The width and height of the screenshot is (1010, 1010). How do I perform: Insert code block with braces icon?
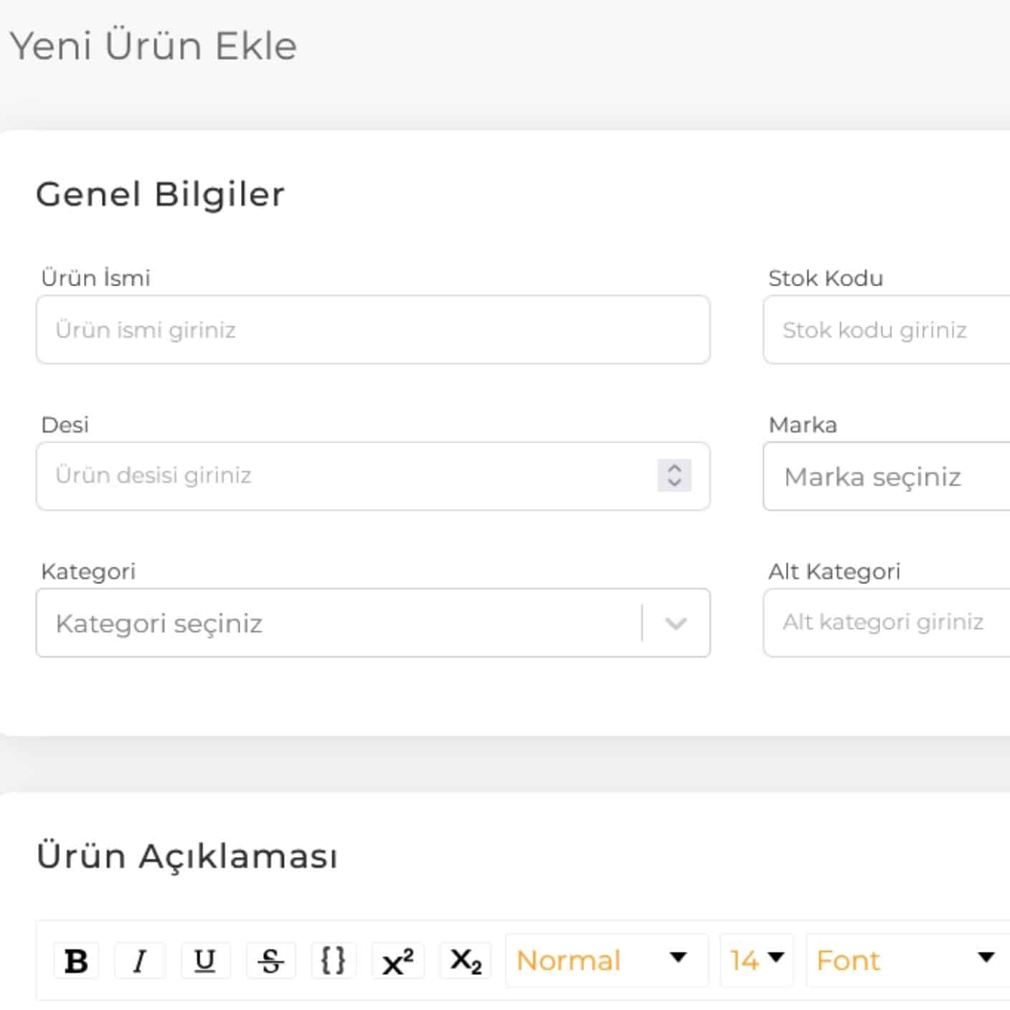click(x=334, y=961)
